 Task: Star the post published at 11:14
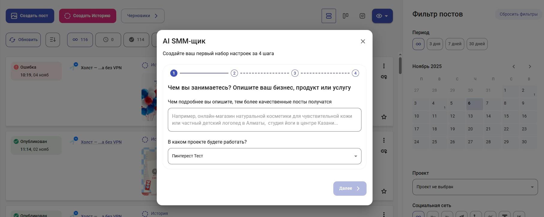tap(384, 191)
